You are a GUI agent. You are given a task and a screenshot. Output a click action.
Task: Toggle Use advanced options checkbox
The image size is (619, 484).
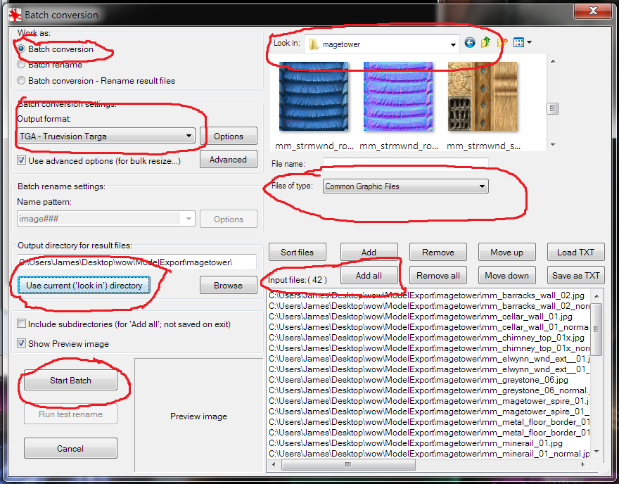tap(22, 161)
